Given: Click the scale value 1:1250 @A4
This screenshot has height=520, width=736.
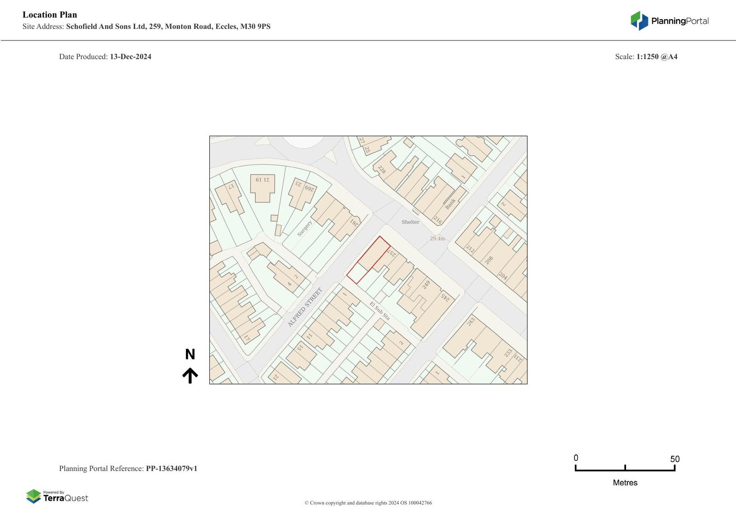Looking at the screenshot, I should [x=656, y=57].
